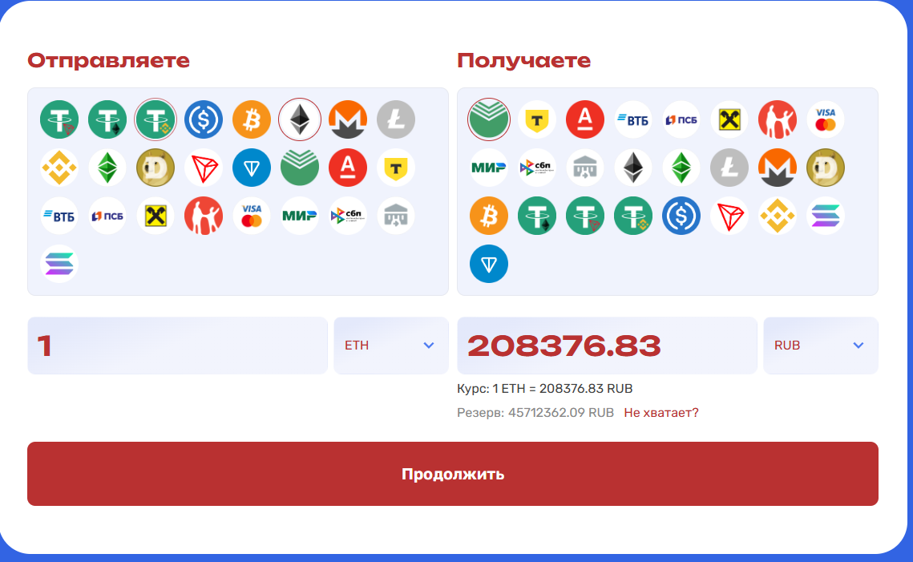The width and height of the screenshot is (913, 562).
Task: Open the ETH currency dropdown
Action: pos(390,346)
